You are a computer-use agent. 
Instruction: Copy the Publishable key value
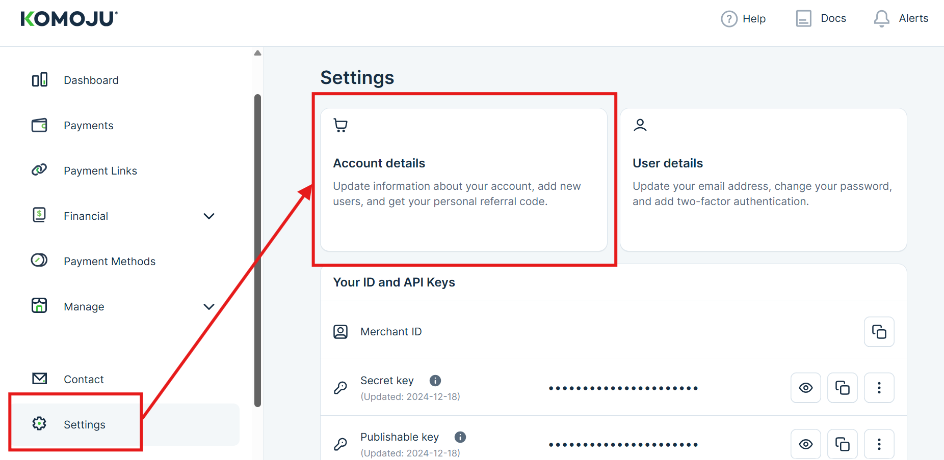pos(842,444)
